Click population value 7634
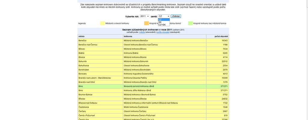Image resolution: width=308 pixels, height=120 pixels. [x=225, y=49]
